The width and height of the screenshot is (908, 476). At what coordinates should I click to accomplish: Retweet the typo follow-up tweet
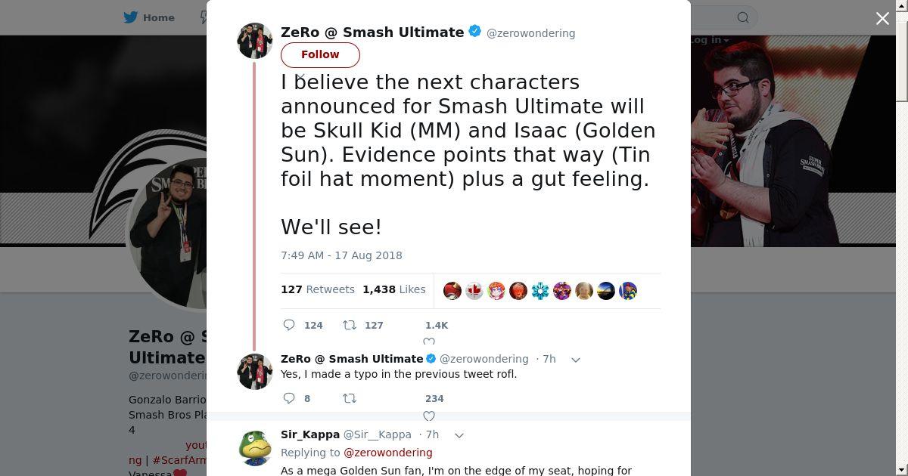(350, 398)
